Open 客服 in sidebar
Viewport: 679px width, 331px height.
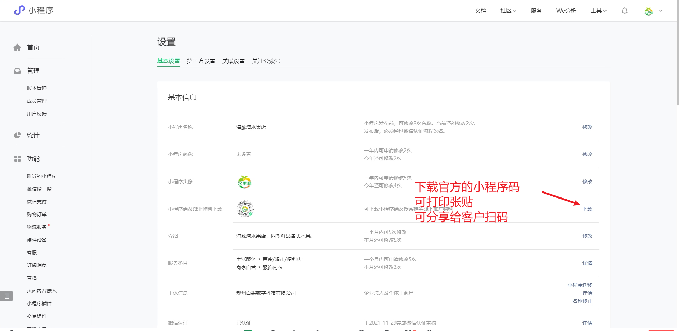coord(32,253)
